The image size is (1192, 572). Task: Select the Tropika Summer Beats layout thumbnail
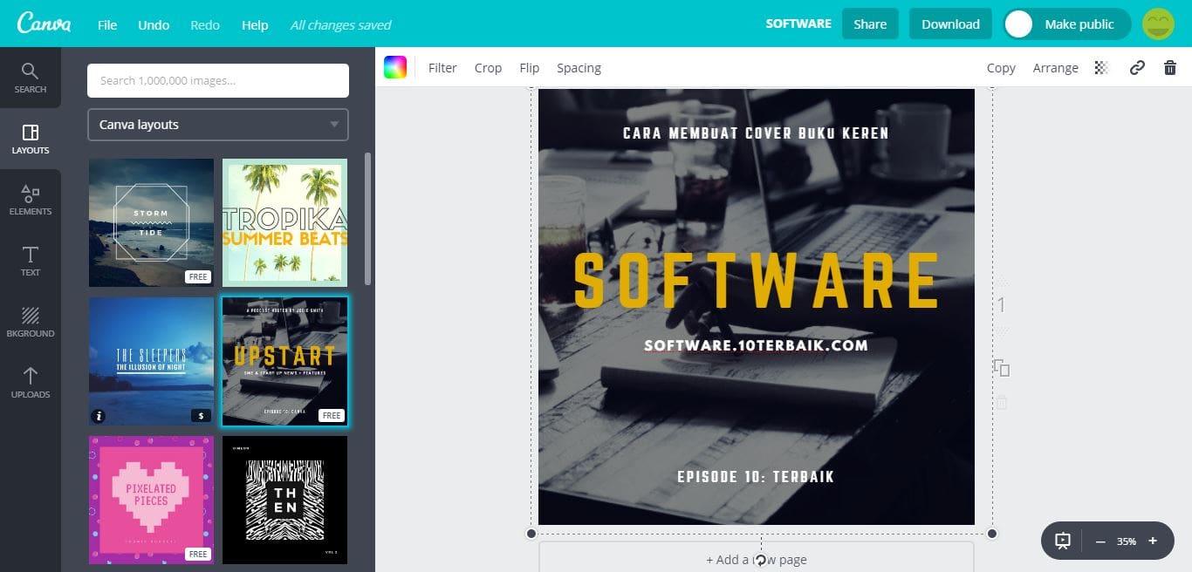tap(284, 222)
